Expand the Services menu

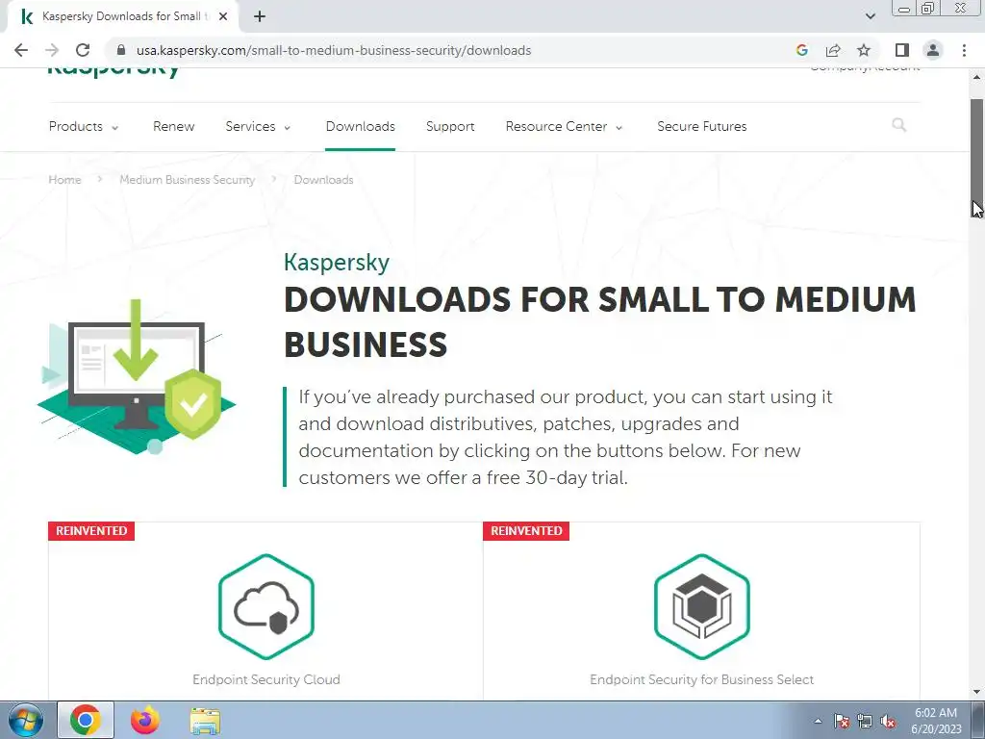pos(258,126)
